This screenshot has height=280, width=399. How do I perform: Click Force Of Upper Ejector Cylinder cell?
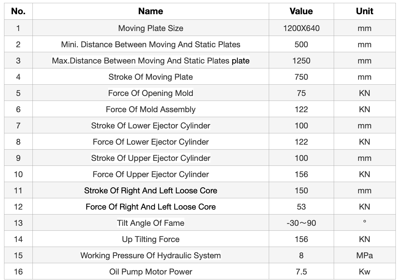point(150,174)
